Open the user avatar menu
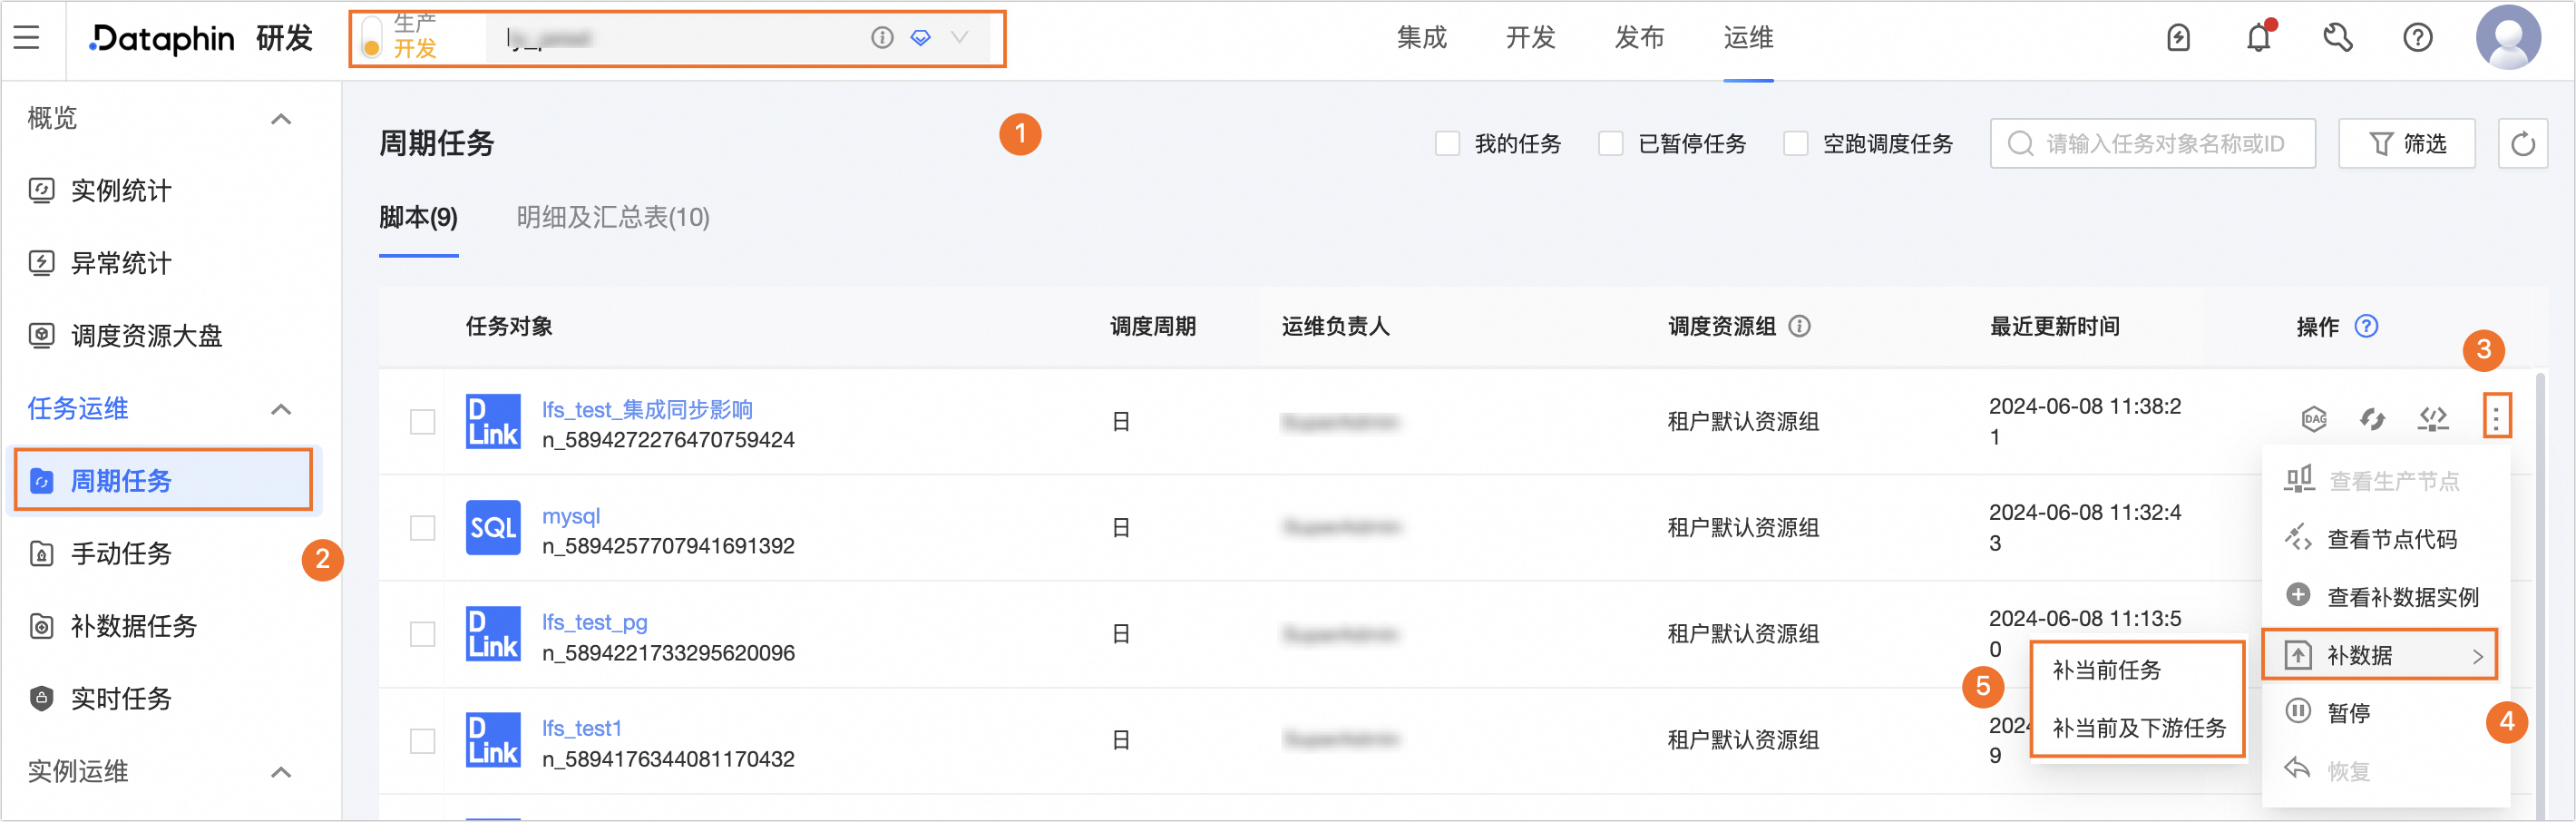 (x=2508, y=38)
